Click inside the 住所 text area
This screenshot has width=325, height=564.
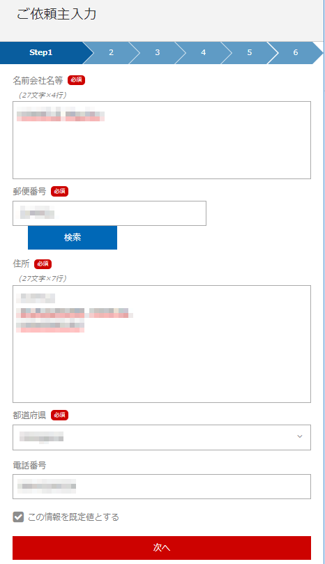(162, 344)
